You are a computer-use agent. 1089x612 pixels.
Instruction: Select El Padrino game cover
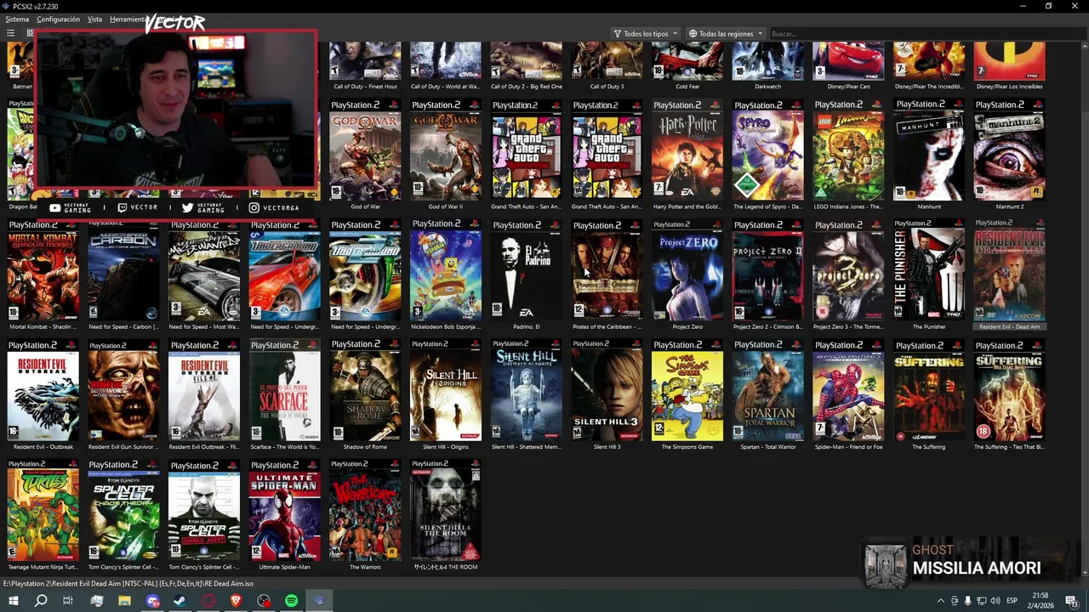coord(527,270)
